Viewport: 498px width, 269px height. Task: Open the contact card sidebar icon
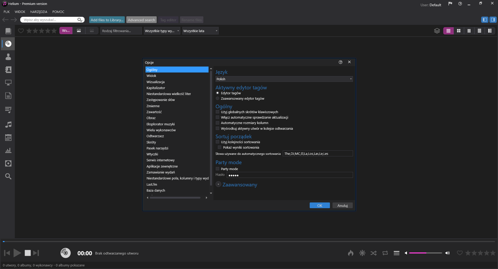click(8, 70)
